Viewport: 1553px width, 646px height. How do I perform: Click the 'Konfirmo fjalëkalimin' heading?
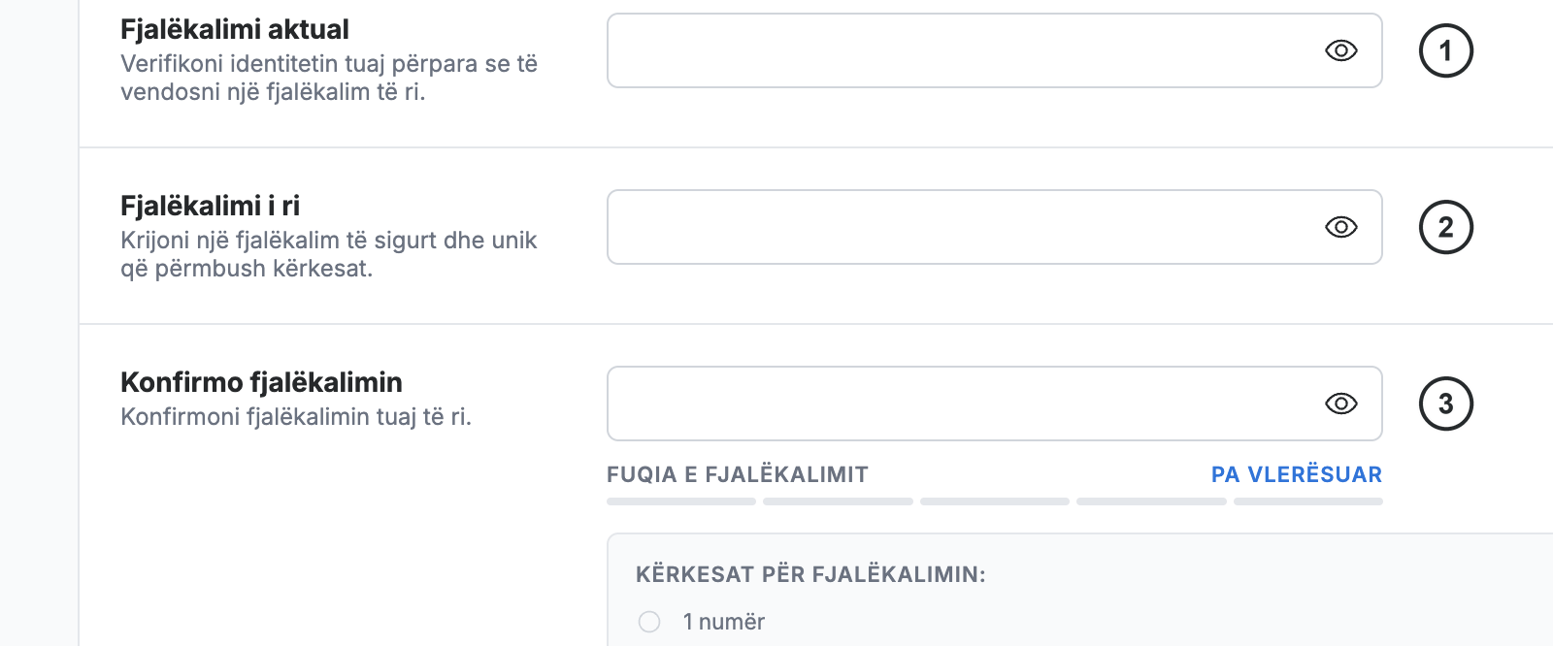coord(261,382)
